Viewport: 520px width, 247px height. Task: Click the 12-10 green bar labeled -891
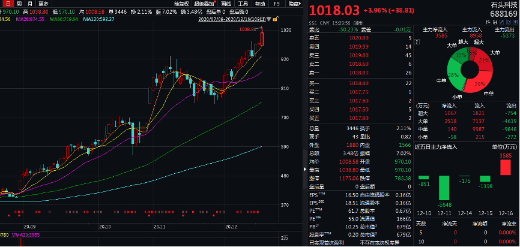tap(423, 177)
